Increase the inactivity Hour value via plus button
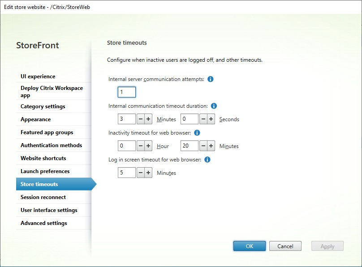Screen dimensions: 362x267 148,145
